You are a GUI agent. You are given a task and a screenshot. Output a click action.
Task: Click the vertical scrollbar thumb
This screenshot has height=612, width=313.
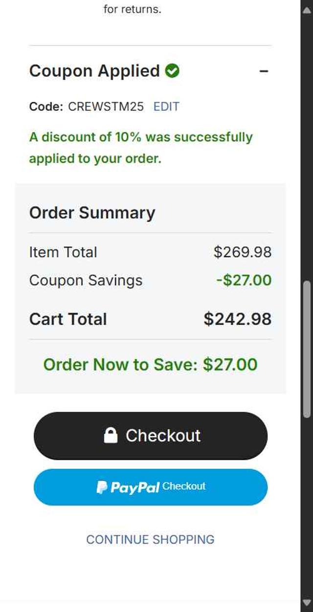point(307,349)
